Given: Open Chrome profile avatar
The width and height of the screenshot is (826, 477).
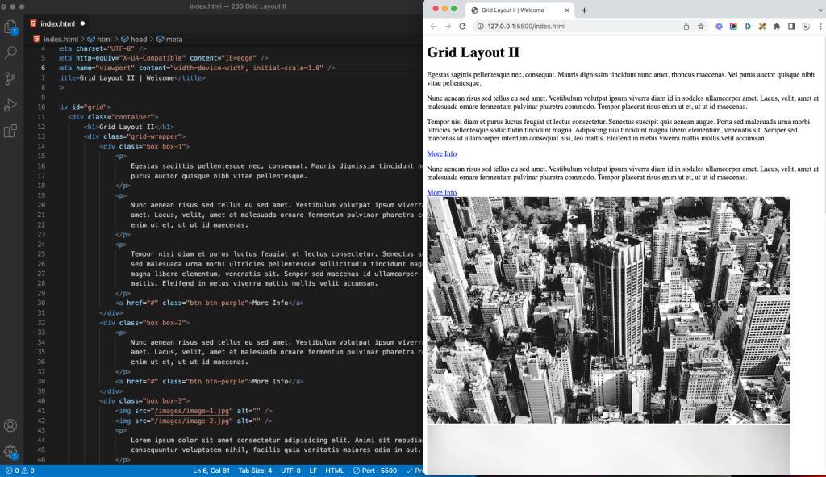Looking at the screenshot, I should (x=806, y=27).
